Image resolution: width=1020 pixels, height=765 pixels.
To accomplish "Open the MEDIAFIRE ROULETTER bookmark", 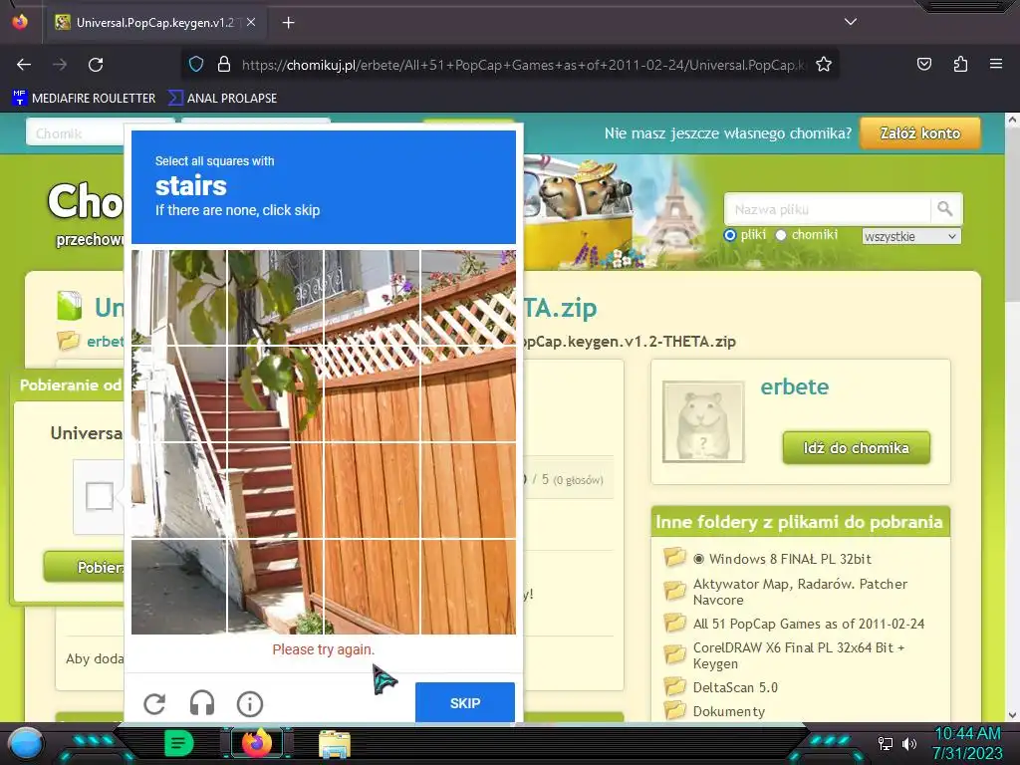I will pyautogui.click(x=84, y=99).
